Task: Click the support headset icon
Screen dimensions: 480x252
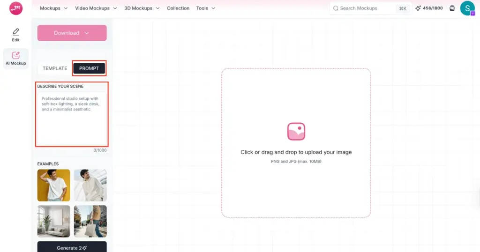Action: [452, 8]
